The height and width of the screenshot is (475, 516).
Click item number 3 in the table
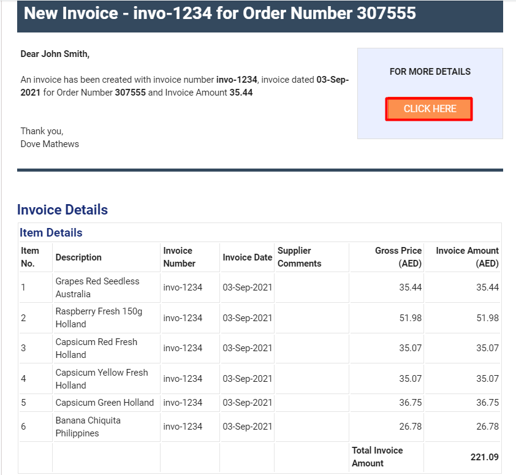tap(23, 348)
